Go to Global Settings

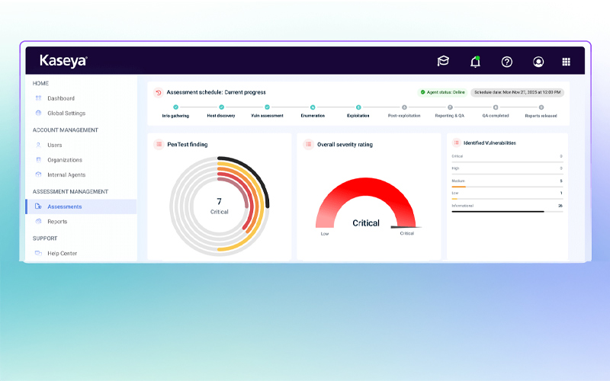tap(66, 114)
